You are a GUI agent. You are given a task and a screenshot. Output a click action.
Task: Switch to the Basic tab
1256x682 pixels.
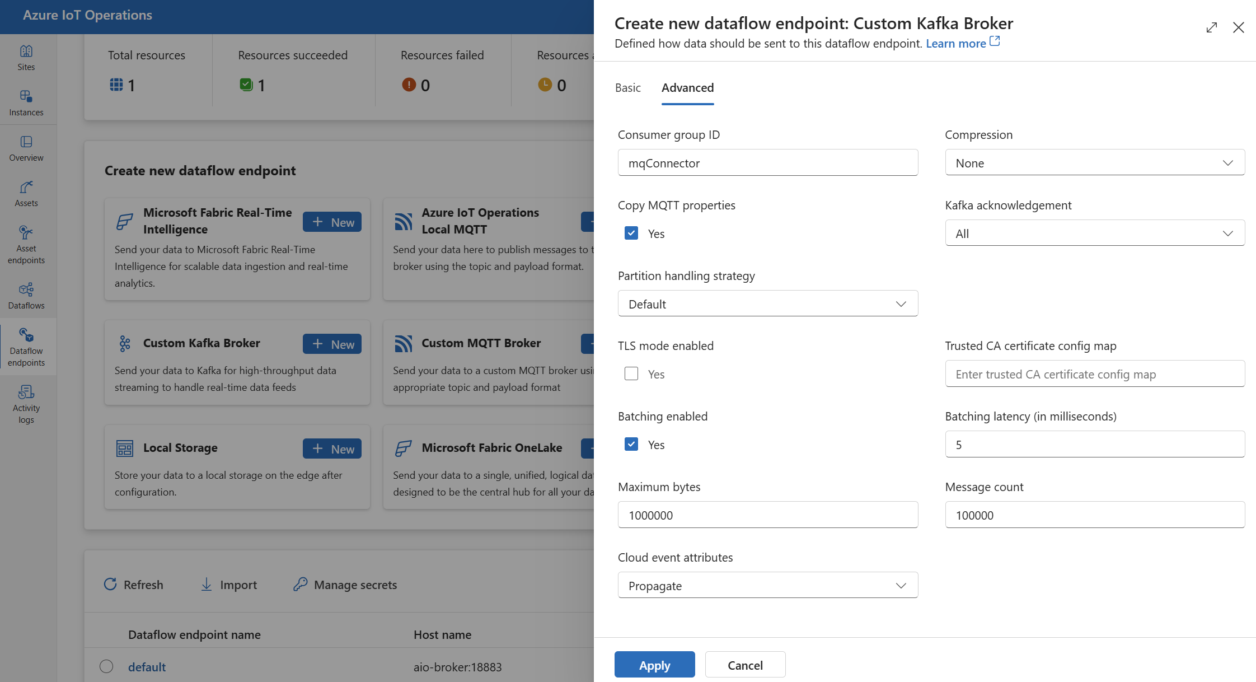[x=629, y=87]
